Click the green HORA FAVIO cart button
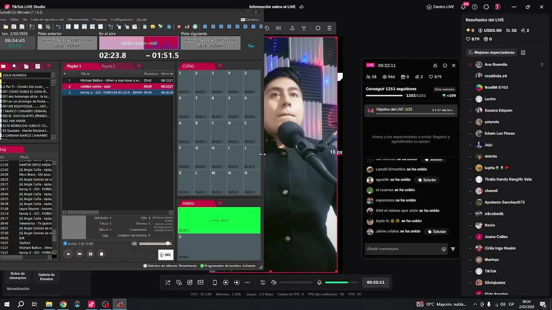 219,220
